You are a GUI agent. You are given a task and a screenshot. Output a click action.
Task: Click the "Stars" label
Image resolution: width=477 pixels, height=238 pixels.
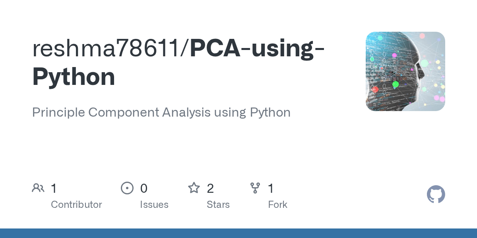tap(218, 205)
